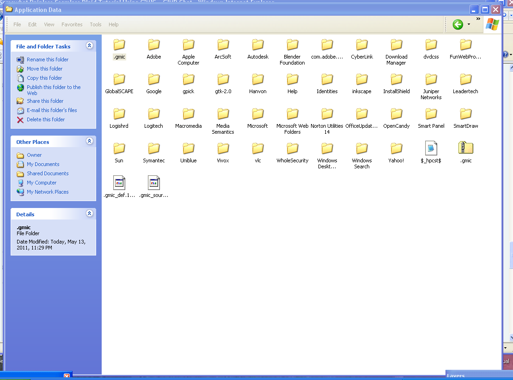Go to My Documents in Other Places

click(43, 164)
